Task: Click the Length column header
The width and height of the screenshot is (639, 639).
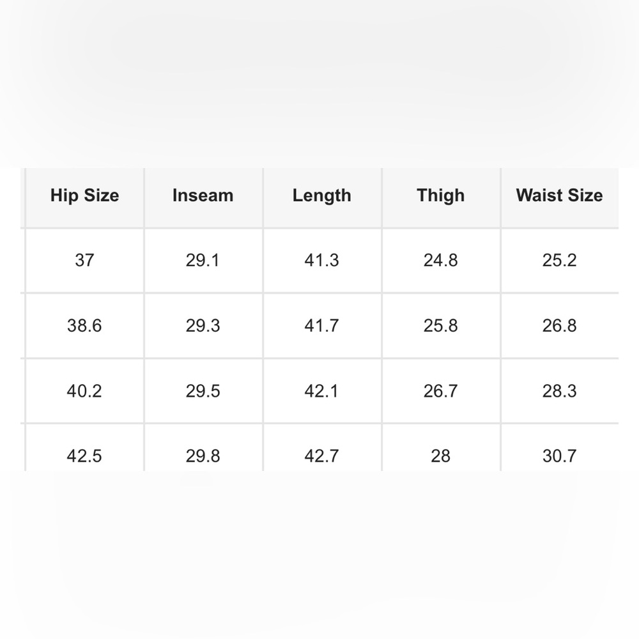Action: (322, 196)
